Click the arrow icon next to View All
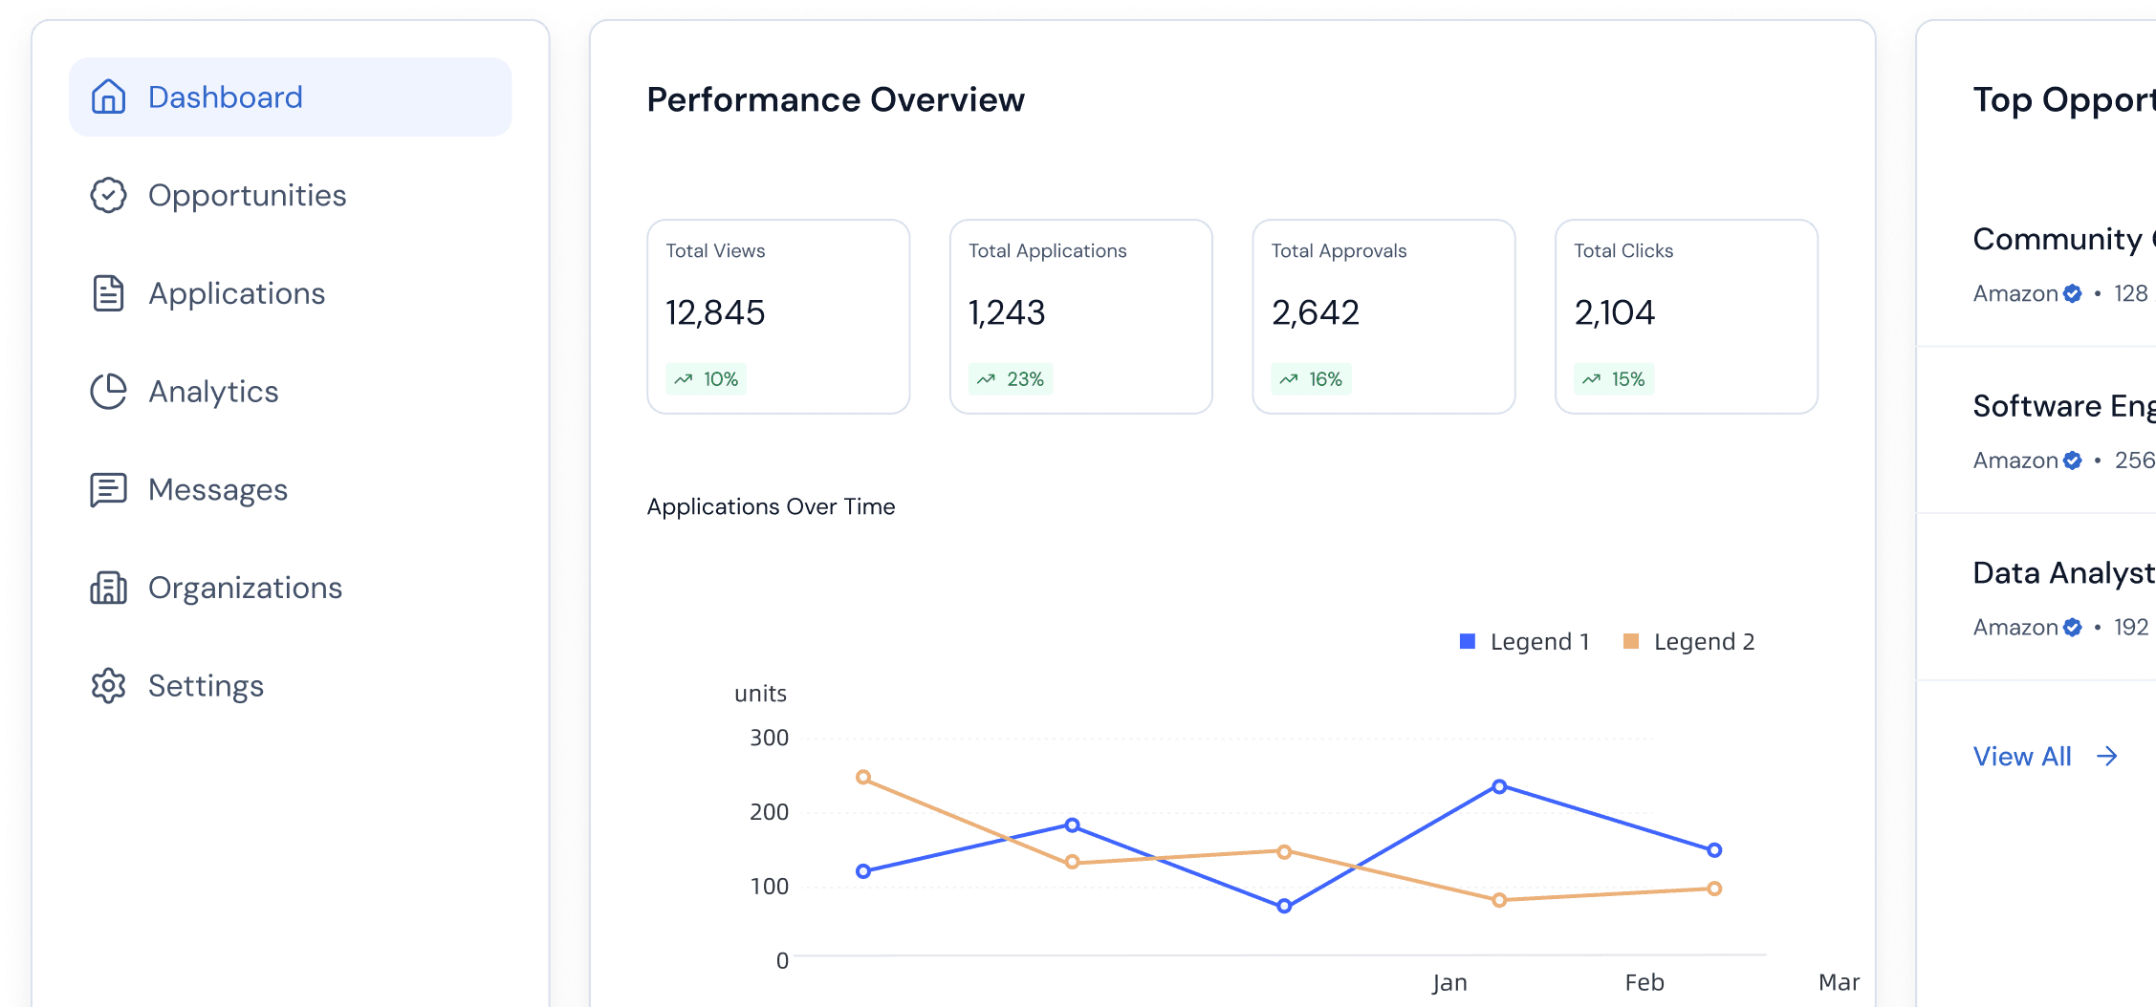Image resolution: width=2156 pixels, height=1007 pixels. point(2107,757)
